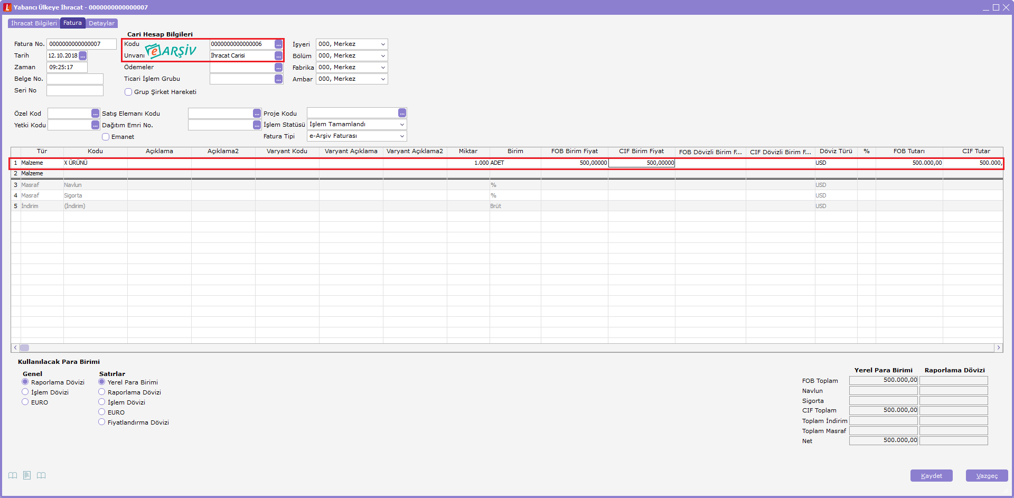Viewport: 1014px width, 498px height.
Task: Open lookup next to Unvanı field
Action: point(278,56)
